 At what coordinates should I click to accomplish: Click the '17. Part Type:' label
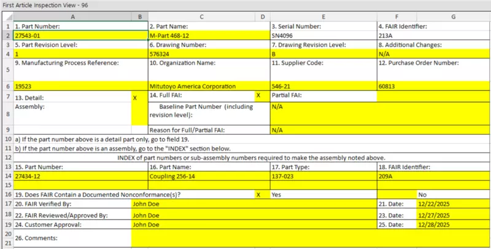click(290, 167)
